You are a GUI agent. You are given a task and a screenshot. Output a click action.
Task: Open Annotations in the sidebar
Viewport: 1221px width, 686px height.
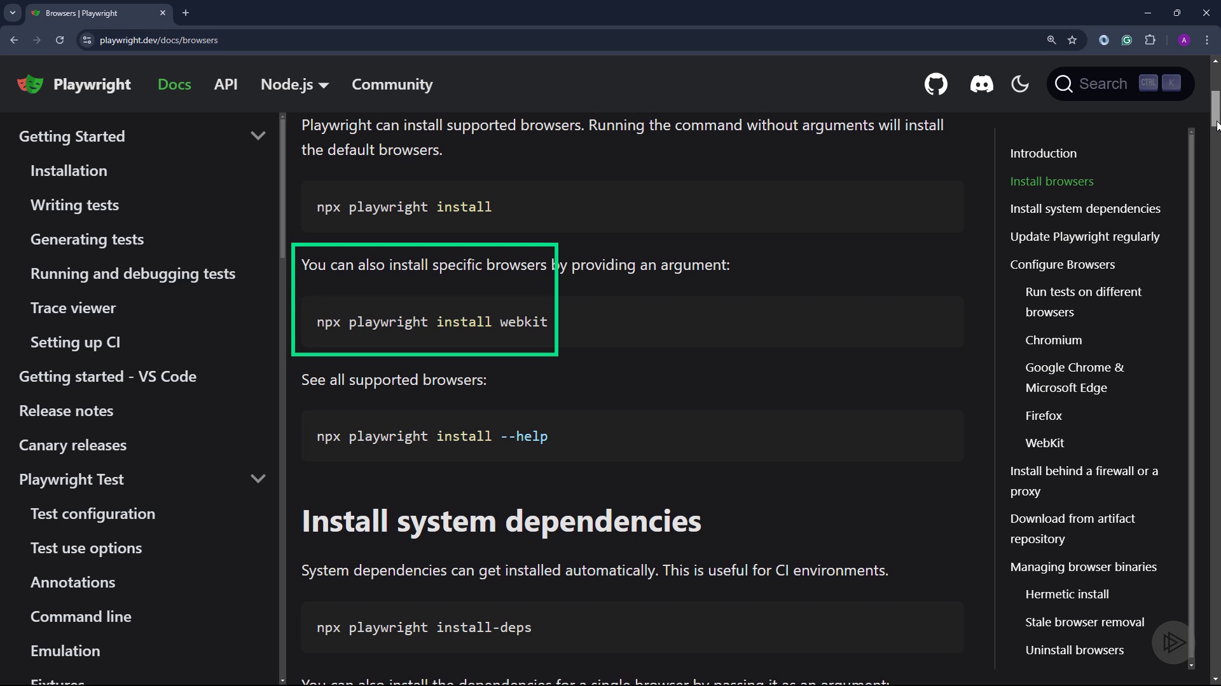[x=72, y=582]
